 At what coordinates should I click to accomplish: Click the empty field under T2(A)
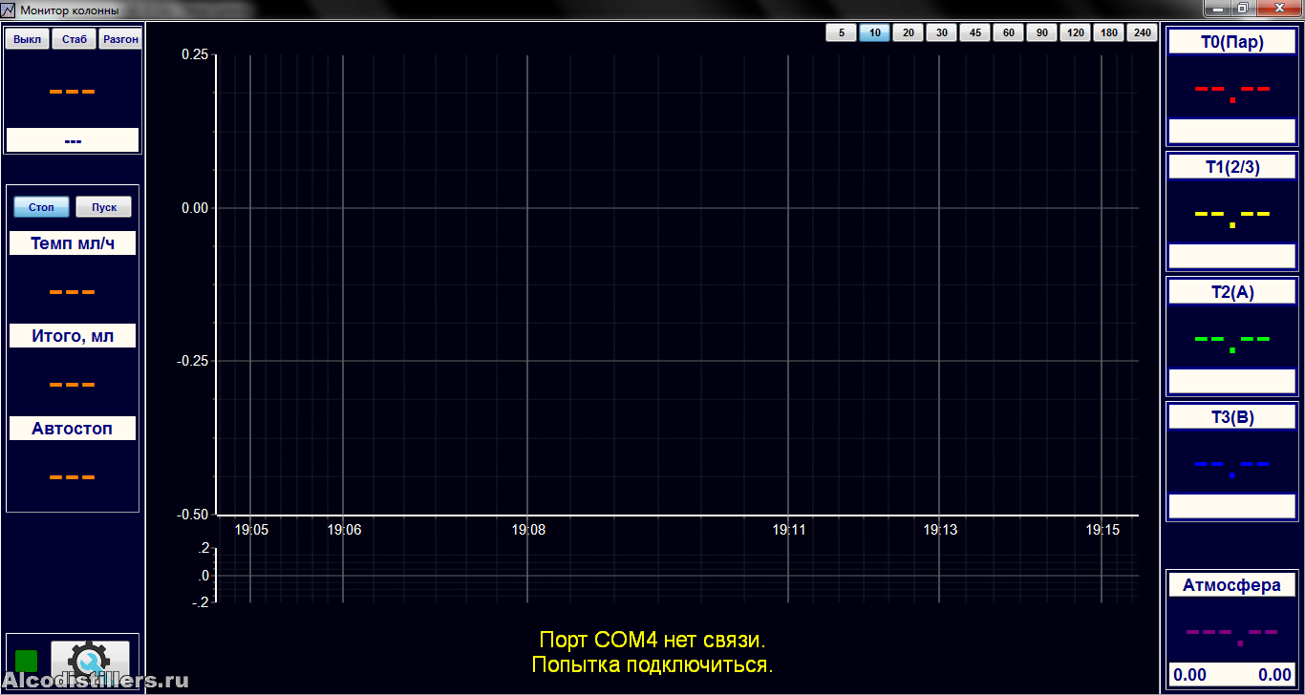pyautogui.click(x=1232, y=381)
